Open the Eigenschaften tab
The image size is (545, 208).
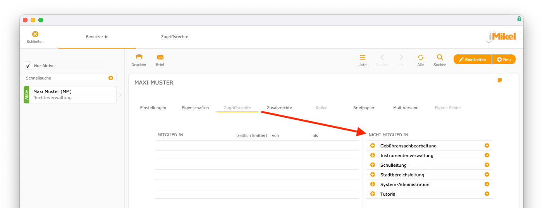[195, 108]
